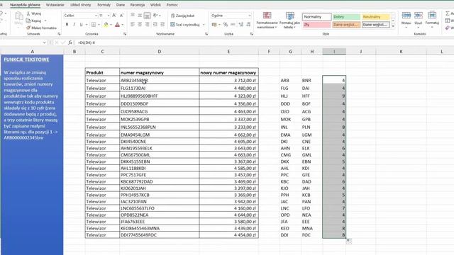Open the AutoFill options button below column I
The image size is (454, 255).
tap(349, 241)
